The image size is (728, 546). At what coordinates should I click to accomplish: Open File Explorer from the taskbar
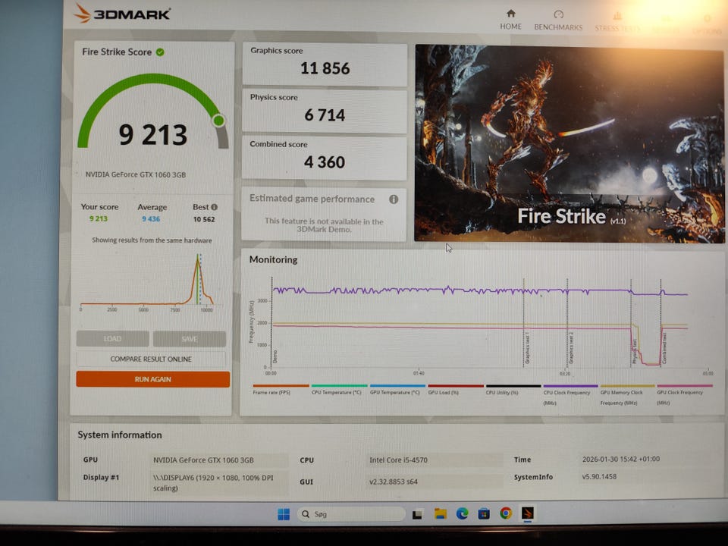(440, 513)
